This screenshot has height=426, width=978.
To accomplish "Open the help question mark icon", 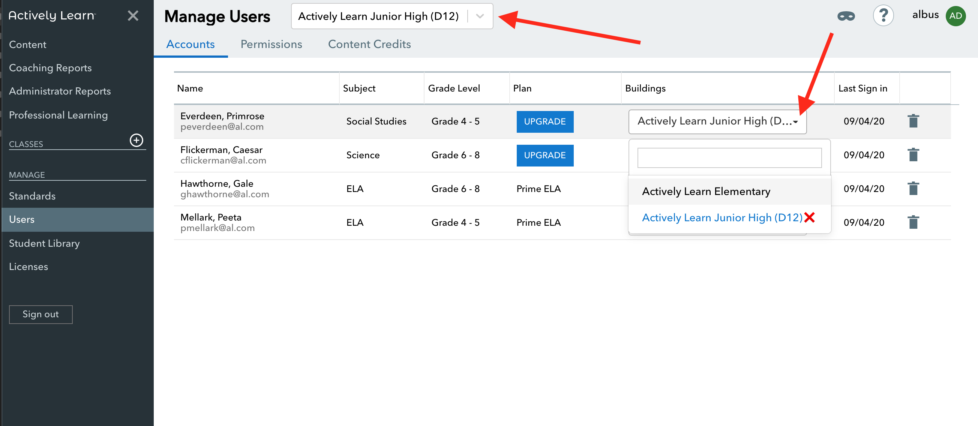I will (883, 15).
